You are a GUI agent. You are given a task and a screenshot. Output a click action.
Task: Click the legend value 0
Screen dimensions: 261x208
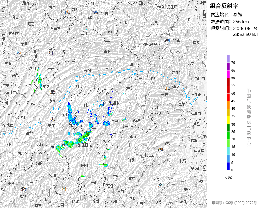[232, 170]
